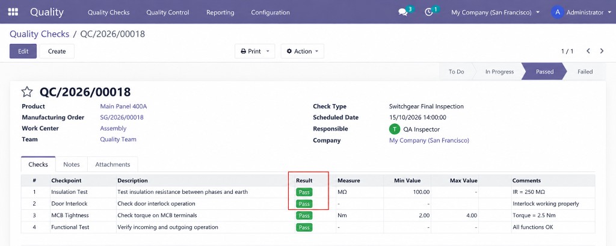
Task: Click the QA Inspector avatar
Action: [x=395, y=129]
